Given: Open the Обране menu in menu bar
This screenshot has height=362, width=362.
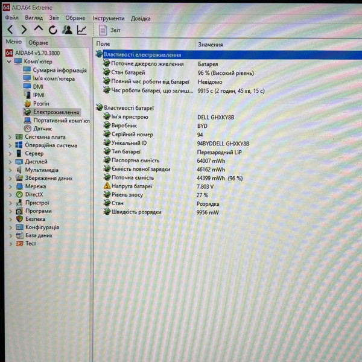Looking at the screenshot, I should [x=75, y=18].
